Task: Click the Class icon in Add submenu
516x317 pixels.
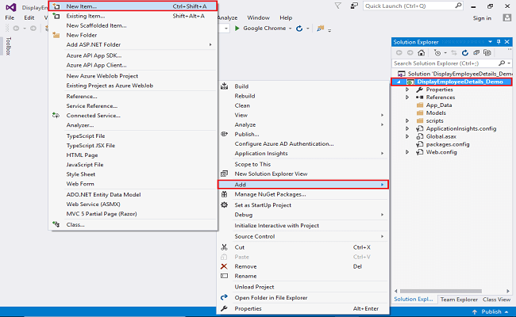Action: (x=56, y=224)
